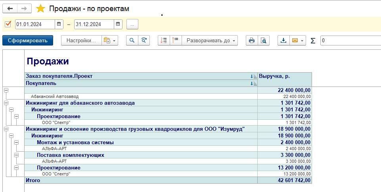Collapse the "Поставка комплектующих" group
The width and height of the screenshot is (381, 192).
click(16, 155)
